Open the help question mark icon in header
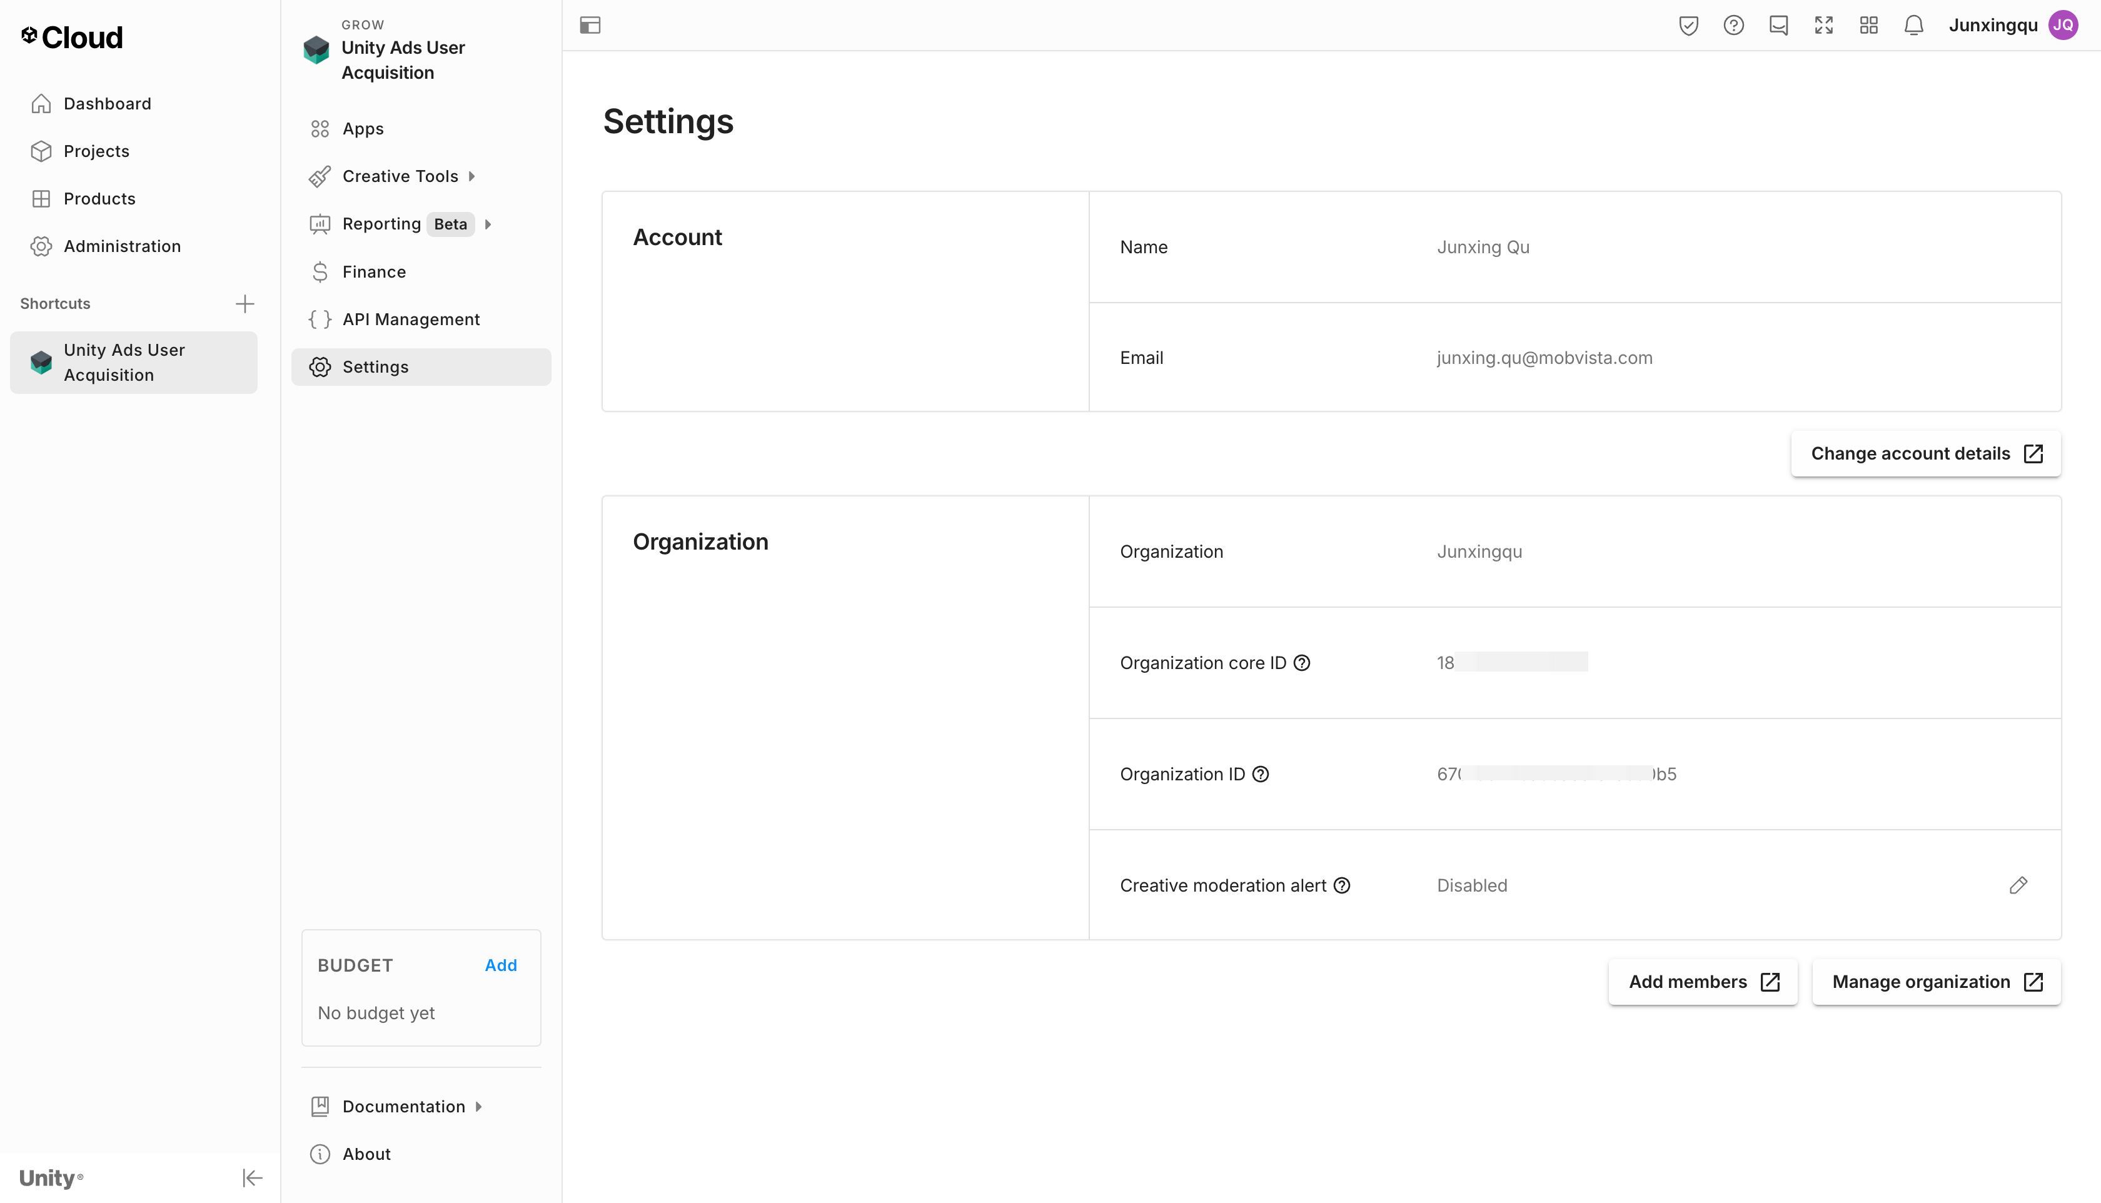Viewport: 2101px width, 1203px height. point(1733,26)
